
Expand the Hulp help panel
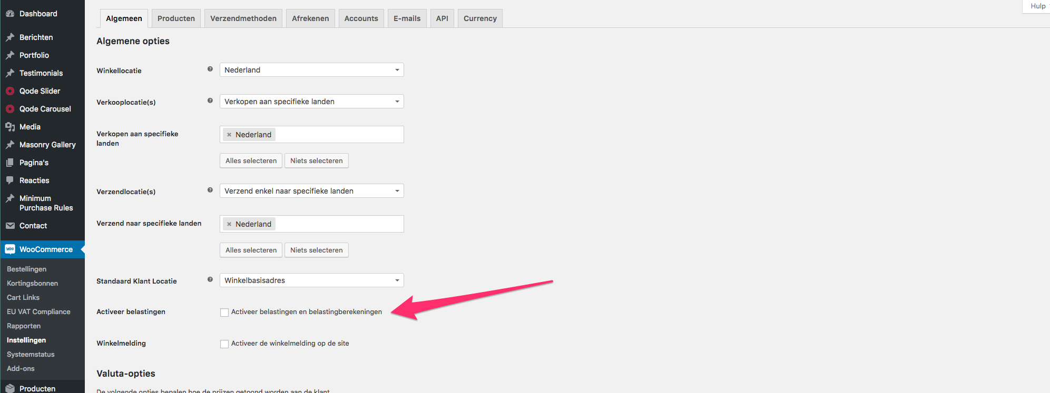(x=1037, y=6)
